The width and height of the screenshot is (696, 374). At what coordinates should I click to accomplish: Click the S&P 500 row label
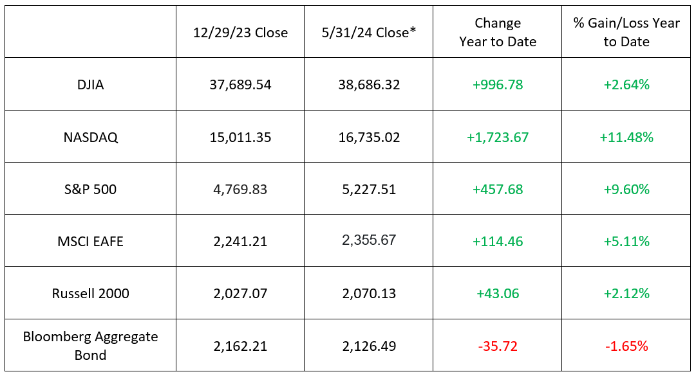pos(90,190)
